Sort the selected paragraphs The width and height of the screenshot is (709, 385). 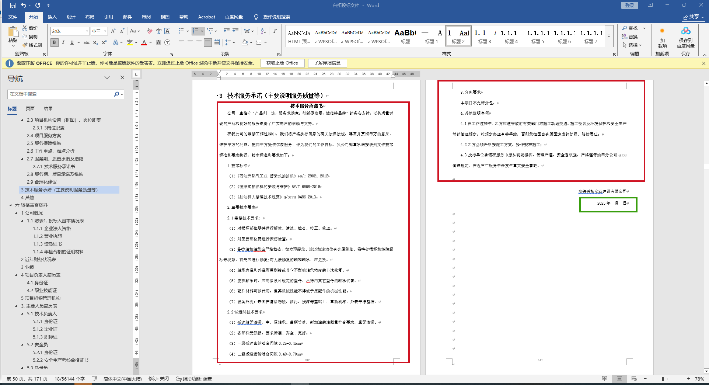click(x=263, y=31)
